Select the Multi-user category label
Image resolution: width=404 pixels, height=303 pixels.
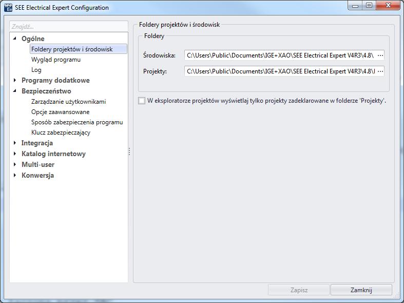[x=38, y=165]
